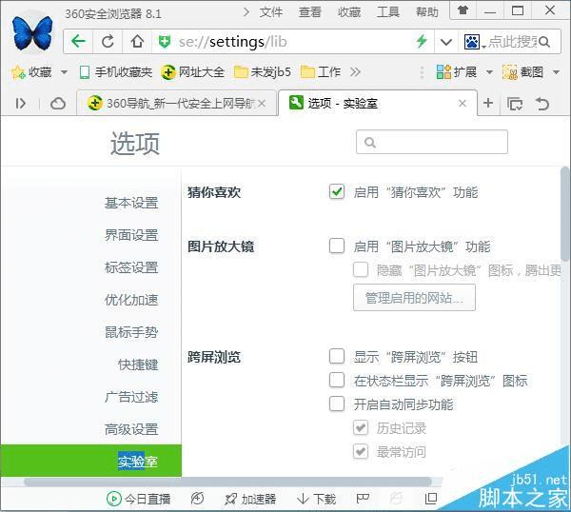Check 隐藏“图片放大镜”图标 option

361,270
